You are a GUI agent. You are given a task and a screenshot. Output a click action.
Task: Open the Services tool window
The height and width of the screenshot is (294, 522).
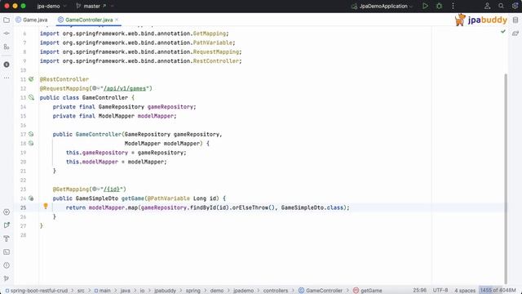click(7, 212)
